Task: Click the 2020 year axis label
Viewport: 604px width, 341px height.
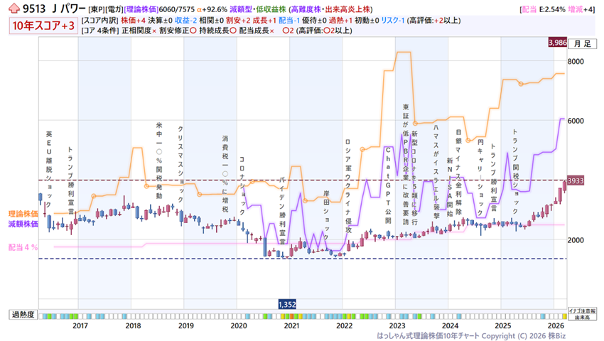Action: point(239,325)
